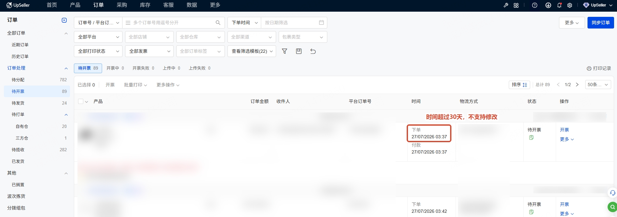617x217 pixels.
Task: Open 批量打印 menu button
Action: click(135, 85)
